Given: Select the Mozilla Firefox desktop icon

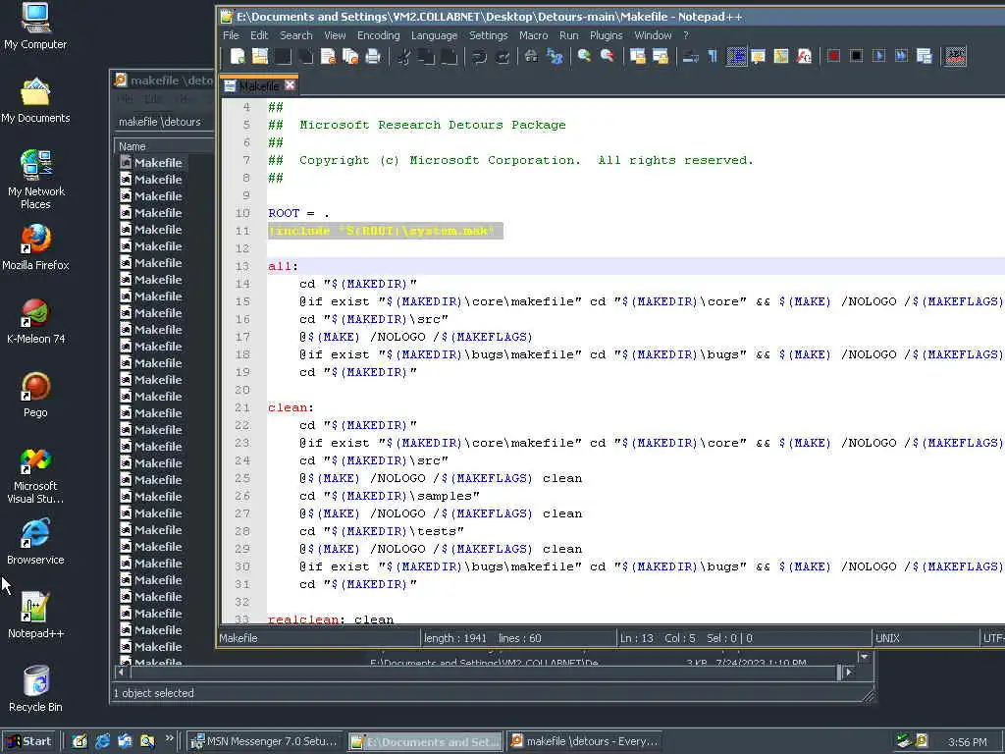Looking at the screenshot, I should (35, 247).
